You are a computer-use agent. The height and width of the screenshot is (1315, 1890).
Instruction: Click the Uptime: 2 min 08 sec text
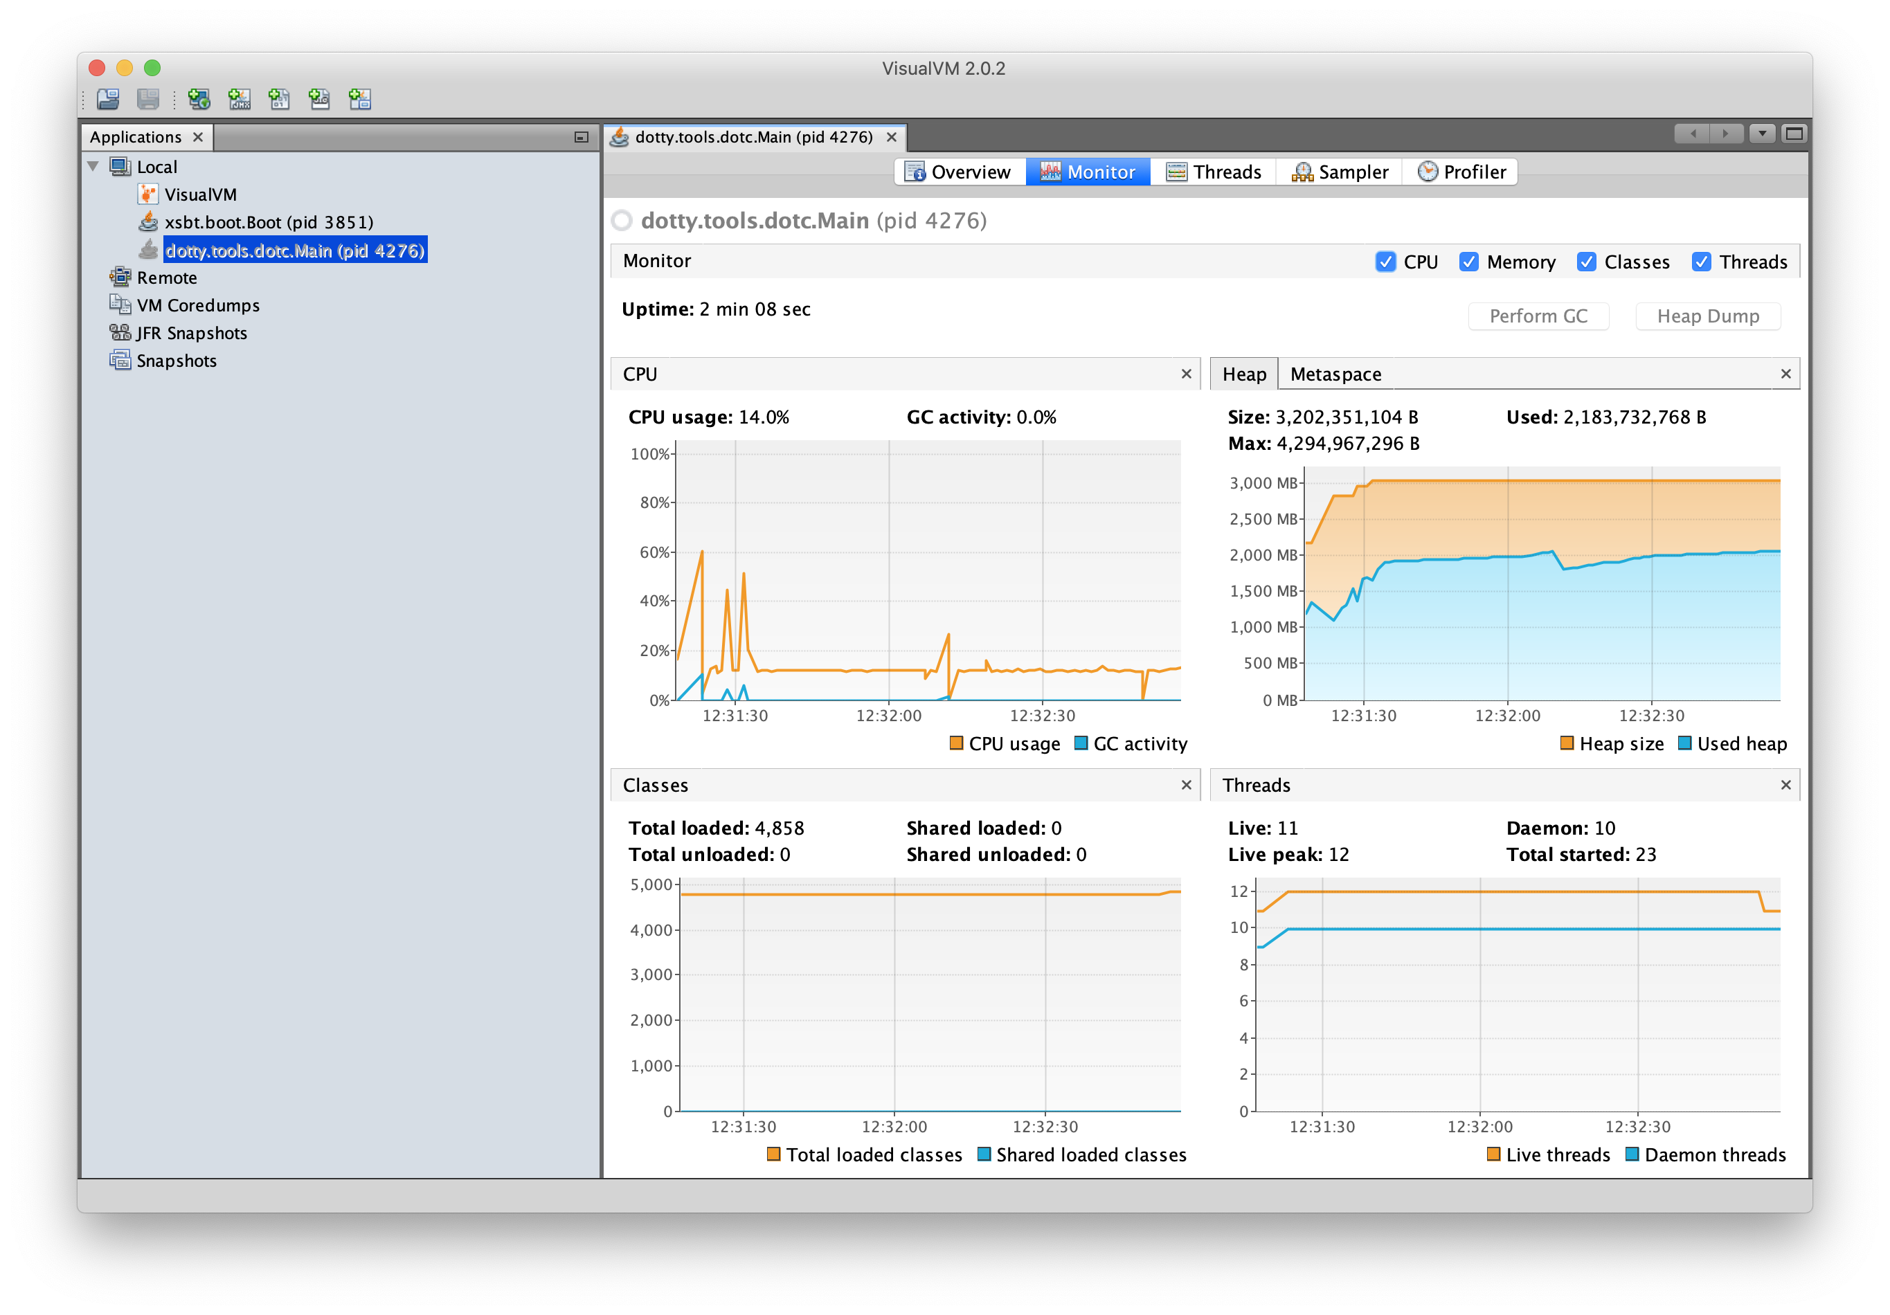pyautogui.click(x=716, y=309)
